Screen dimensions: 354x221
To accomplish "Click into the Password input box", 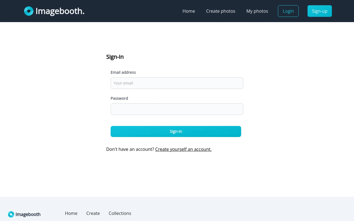I will click(x=177, y=109).
